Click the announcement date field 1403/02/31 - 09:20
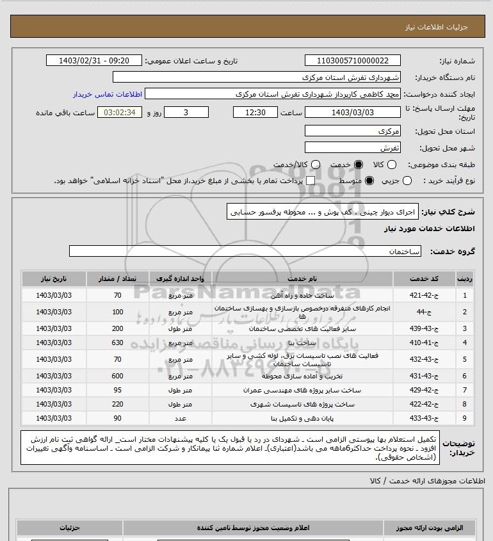 pos(94,61)
